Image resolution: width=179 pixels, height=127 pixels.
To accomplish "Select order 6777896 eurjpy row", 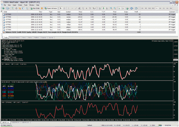I will [x=89, y=17].
